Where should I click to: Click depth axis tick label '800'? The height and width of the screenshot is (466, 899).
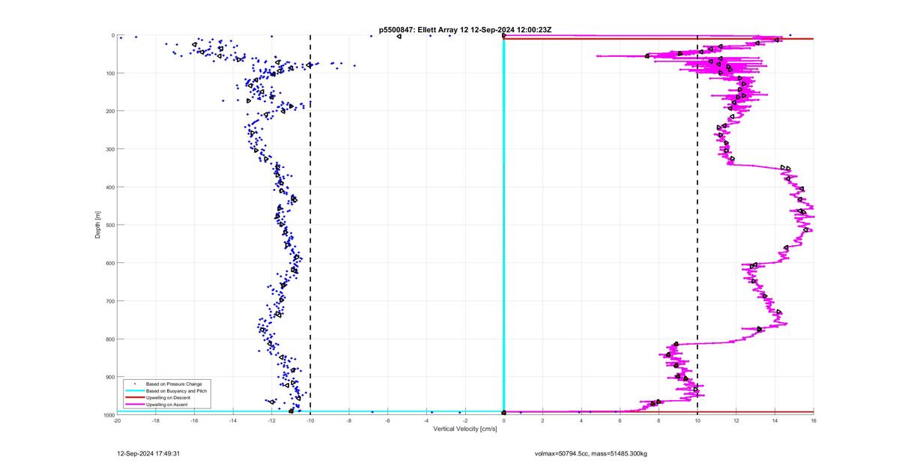[109, 339]
